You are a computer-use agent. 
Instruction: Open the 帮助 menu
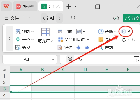[x=107, y=32]
